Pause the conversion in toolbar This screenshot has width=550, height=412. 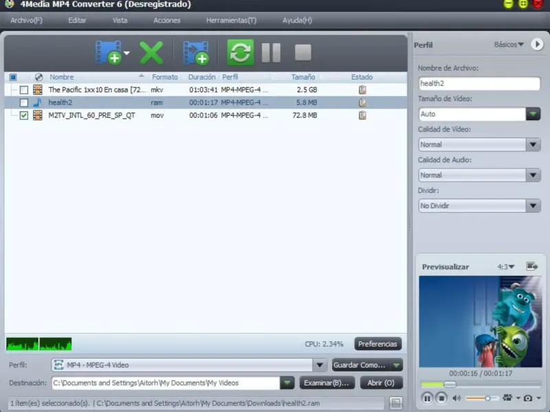point(271,53)
